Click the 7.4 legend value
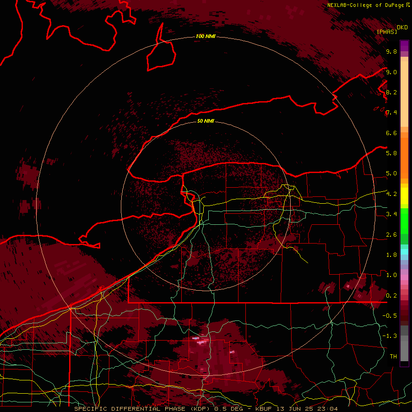Image resolution: width=412 pixels, height=412 pixels. click(391, 113)
